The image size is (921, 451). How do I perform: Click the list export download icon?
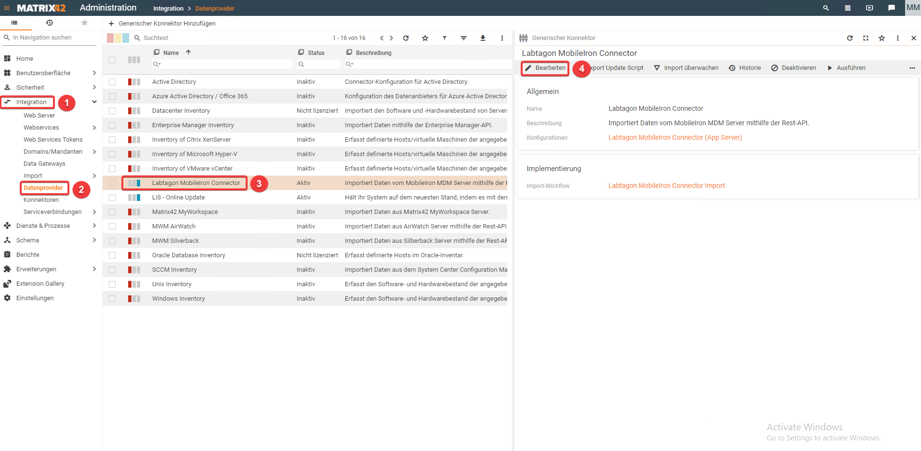point(483,38)
